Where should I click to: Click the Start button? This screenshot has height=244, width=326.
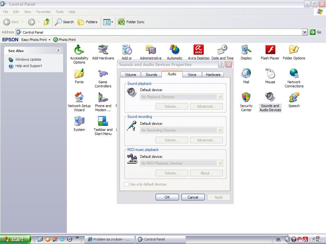(x=15, y=239)
